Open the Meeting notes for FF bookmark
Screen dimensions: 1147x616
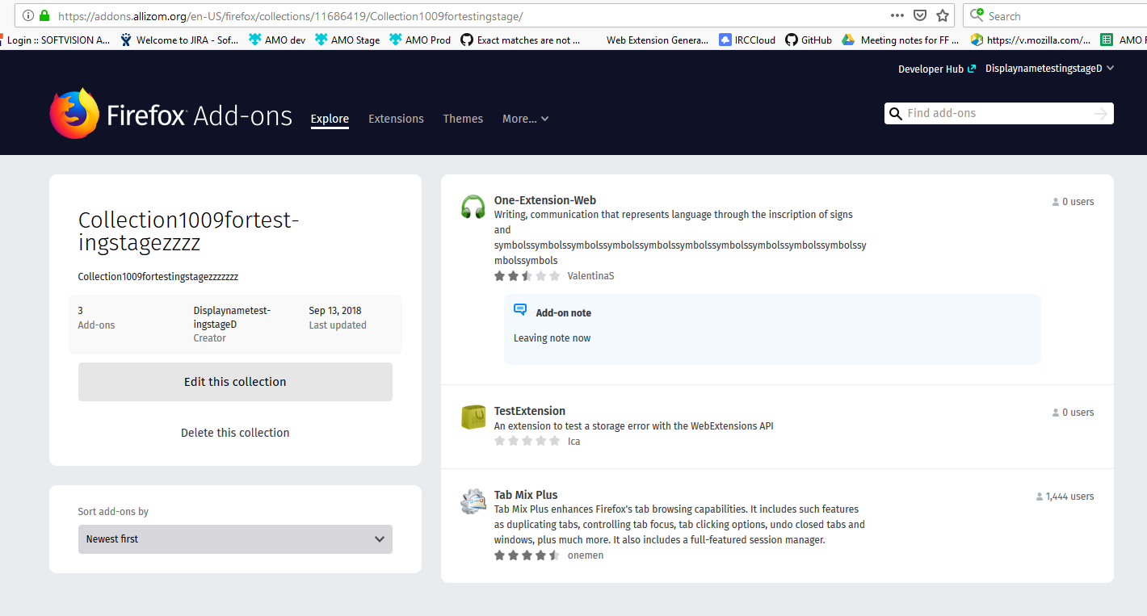901,40
